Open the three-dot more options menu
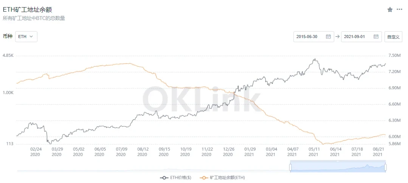The width and height of the screenshot is (408, 183). [x=399, y=9]
